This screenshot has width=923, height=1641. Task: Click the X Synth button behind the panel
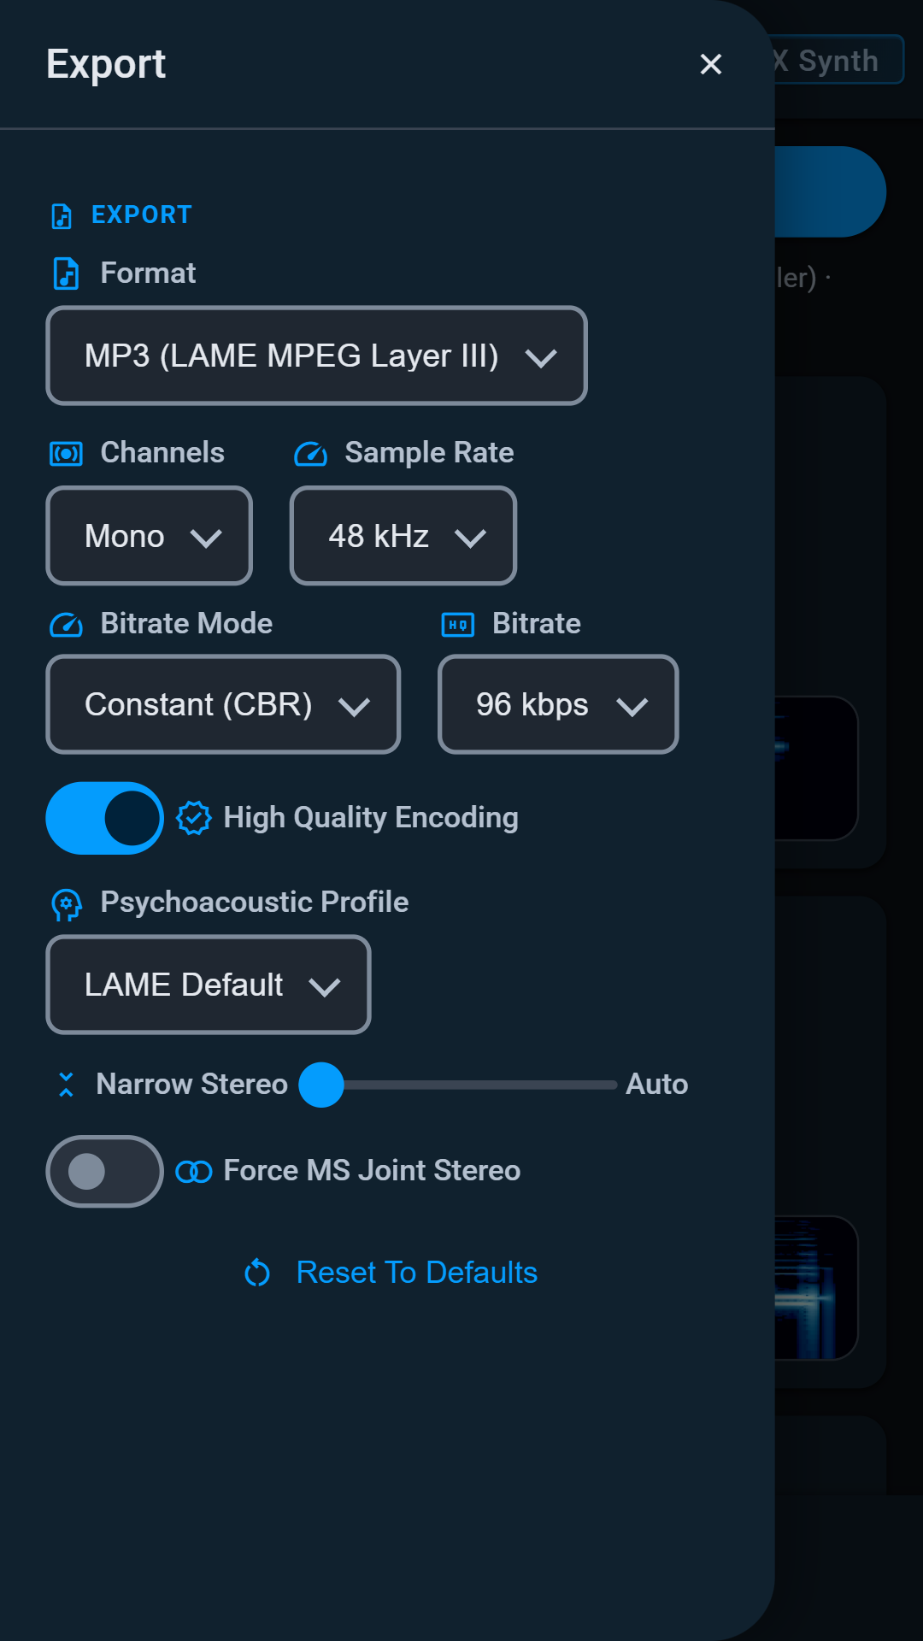tap(838, 60)
